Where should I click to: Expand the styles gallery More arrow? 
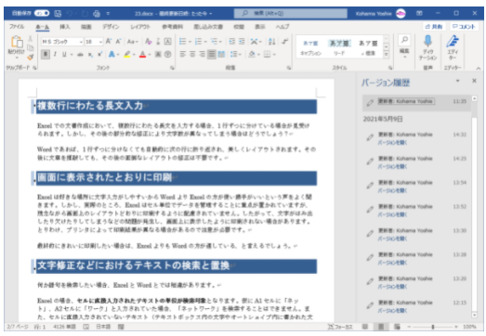coord(387,55)
